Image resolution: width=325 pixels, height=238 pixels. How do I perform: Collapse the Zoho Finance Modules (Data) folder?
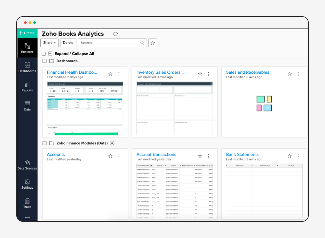[44, 143]
